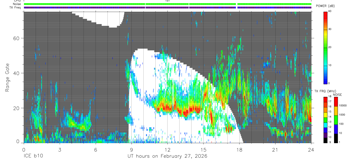350x162 pixels.
Task: Click the POWER (dB) colorbar title
Action: (x=325, y=6)
